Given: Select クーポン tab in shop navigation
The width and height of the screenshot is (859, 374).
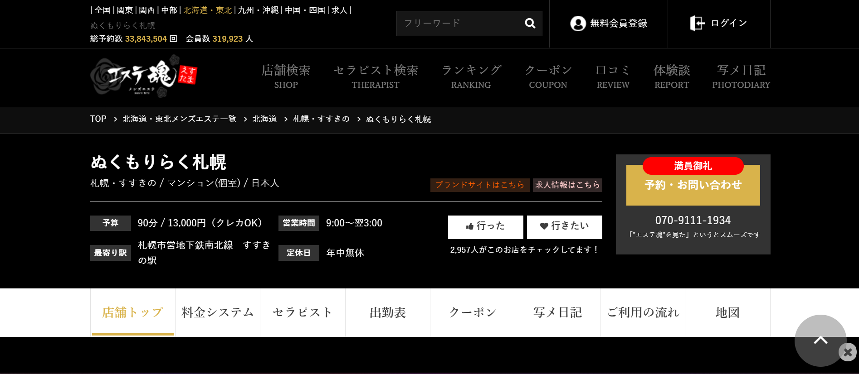Looking at the screenshot, I should point(473,312).
